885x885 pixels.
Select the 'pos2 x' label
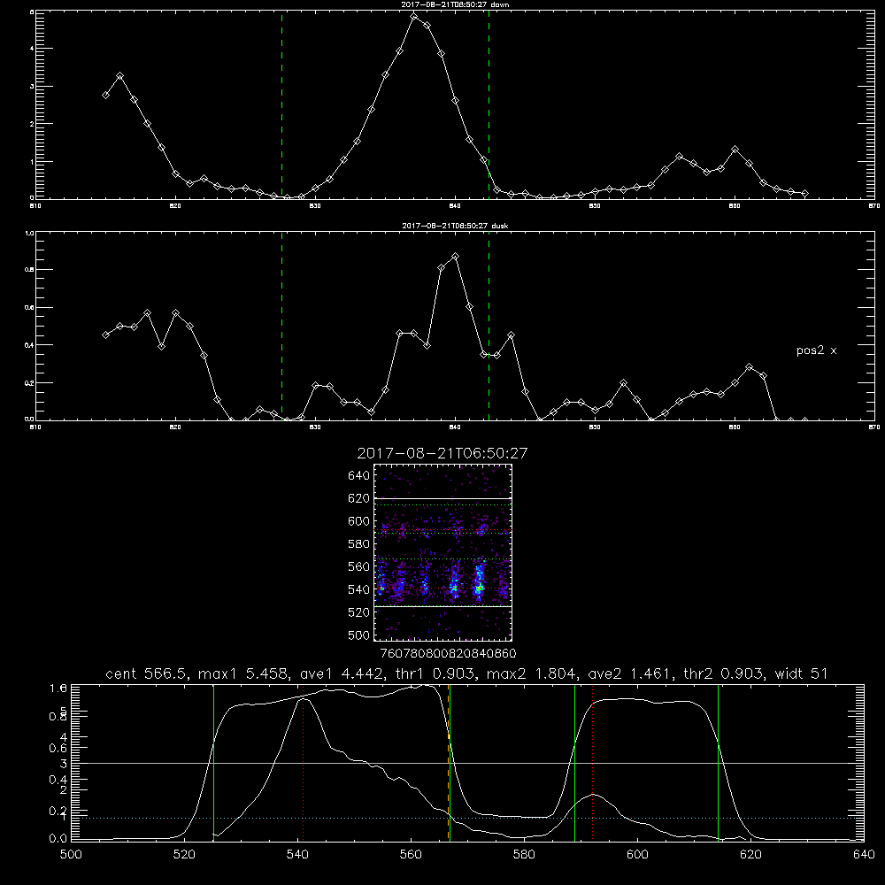coord(816,350)
